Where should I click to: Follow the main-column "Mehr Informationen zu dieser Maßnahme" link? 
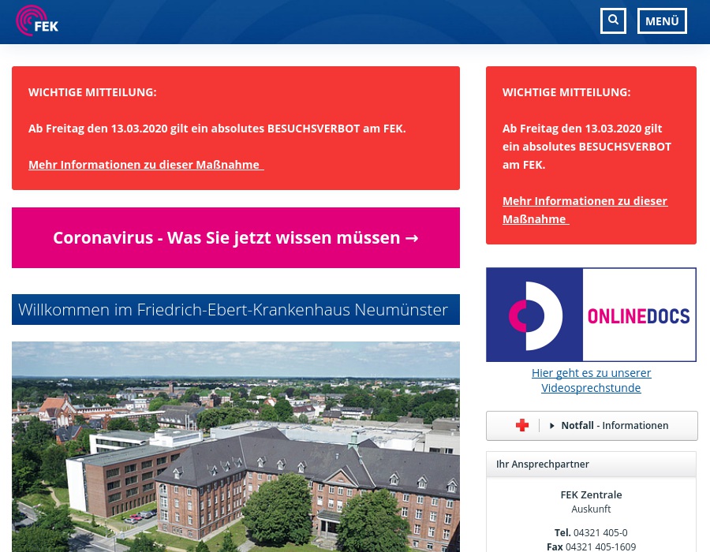pyautogui.click(x=145, y=165)
